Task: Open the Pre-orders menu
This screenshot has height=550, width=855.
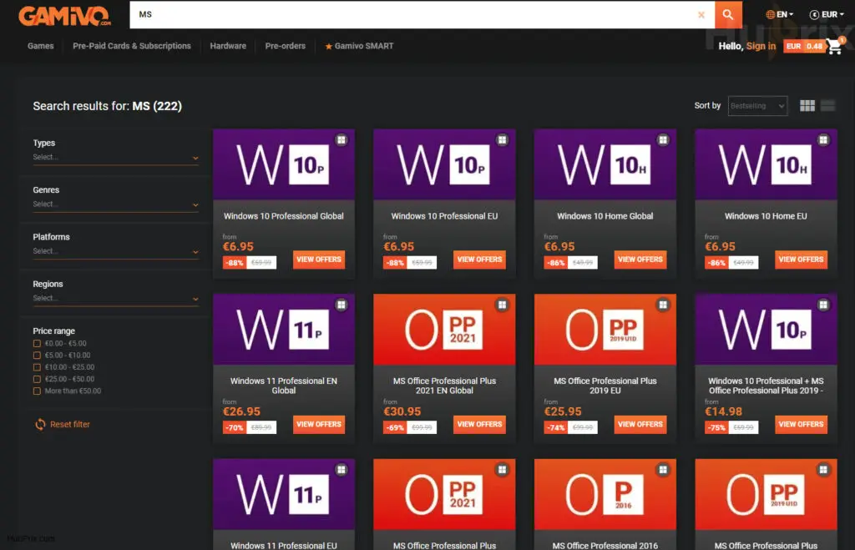Action: pos(286,47)
